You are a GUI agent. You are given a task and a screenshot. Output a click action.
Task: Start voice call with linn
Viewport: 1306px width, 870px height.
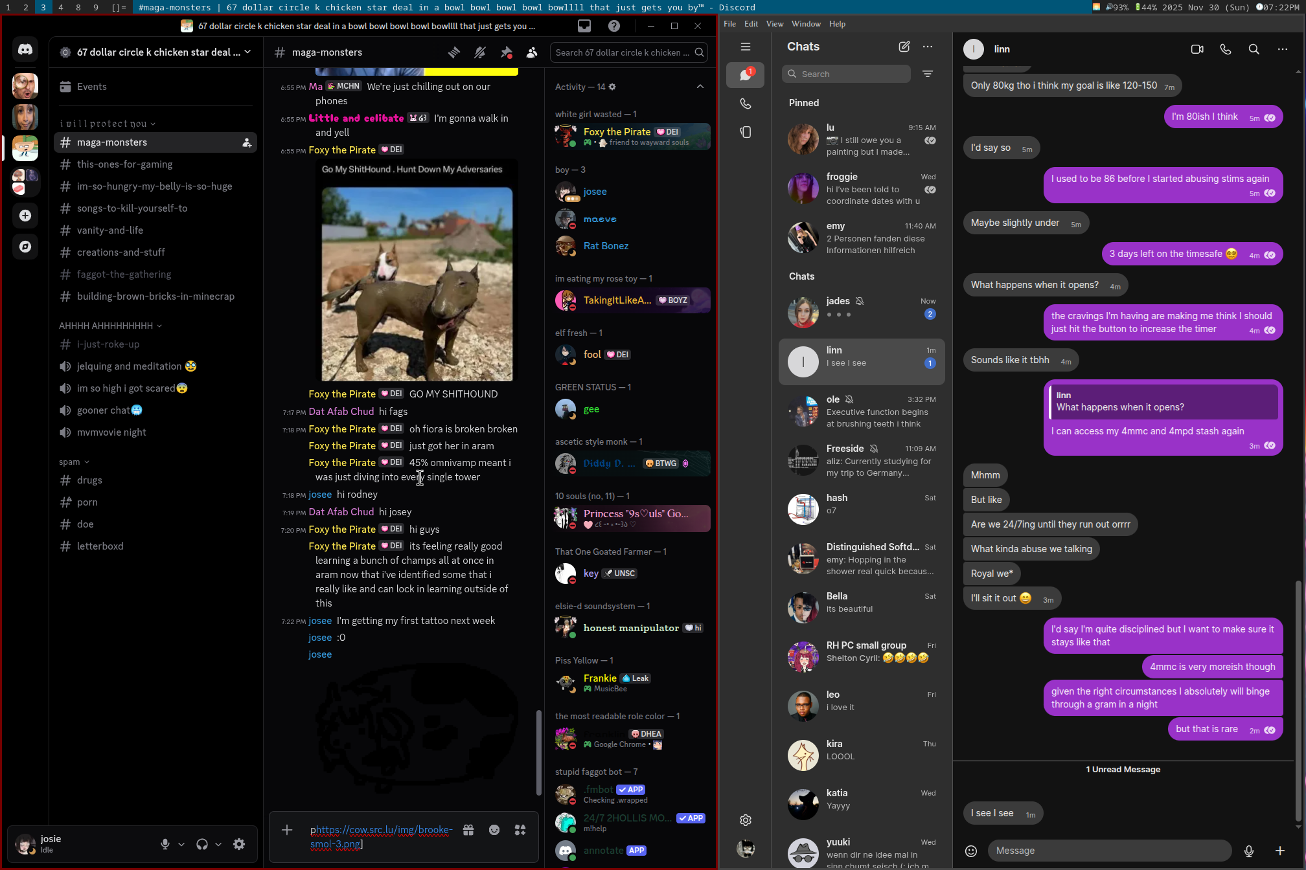pos(1226,49)
